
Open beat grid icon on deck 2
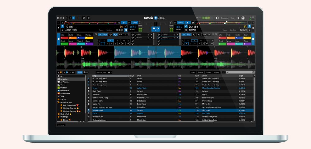click(186, 30)
